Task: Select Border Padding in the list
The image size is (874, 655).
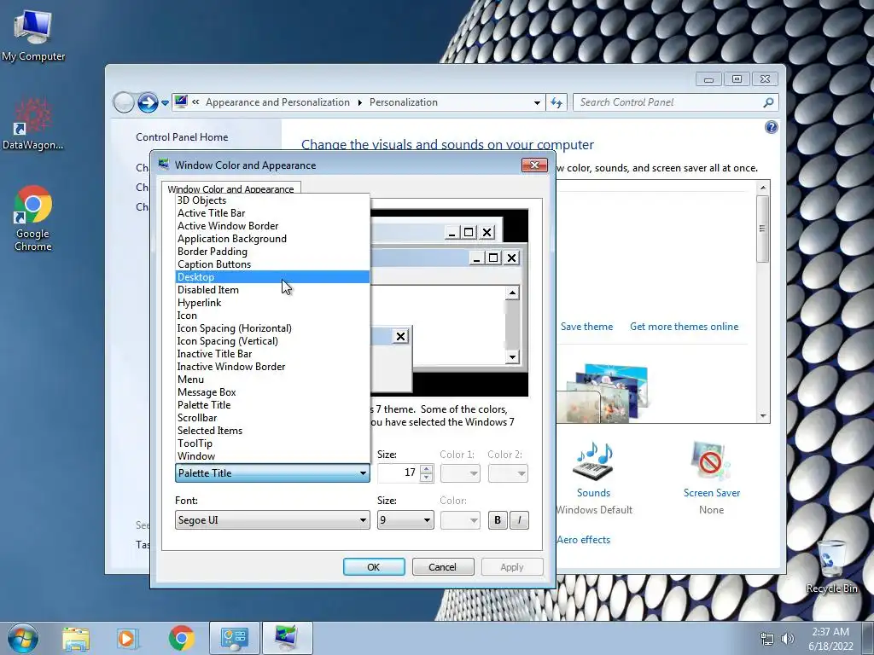Action: (x=272, y=252)
